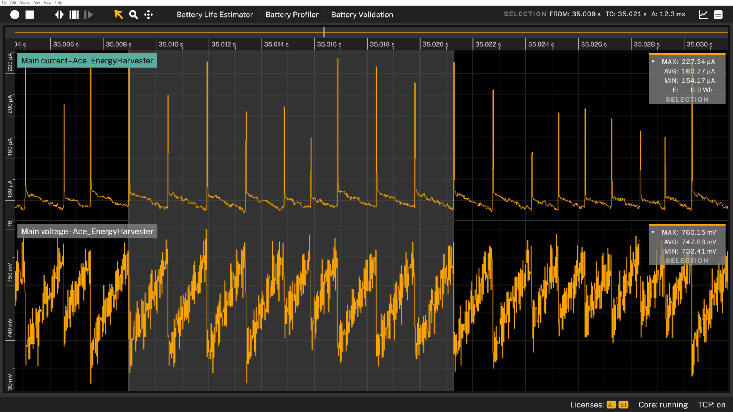Expand the Main current statistics panel
This screenshot has width=733, height=412.
pos(653,62)
